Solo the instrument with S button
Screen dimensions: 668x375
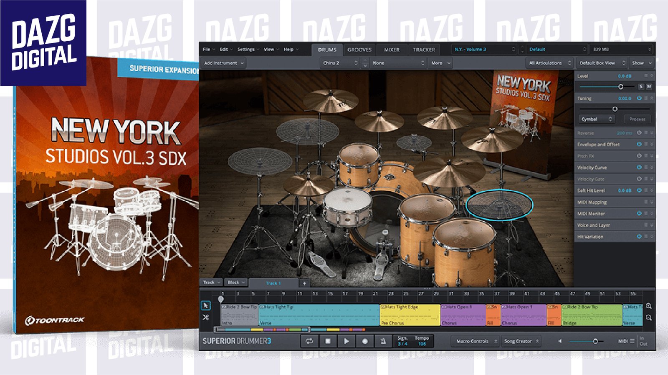641,87
